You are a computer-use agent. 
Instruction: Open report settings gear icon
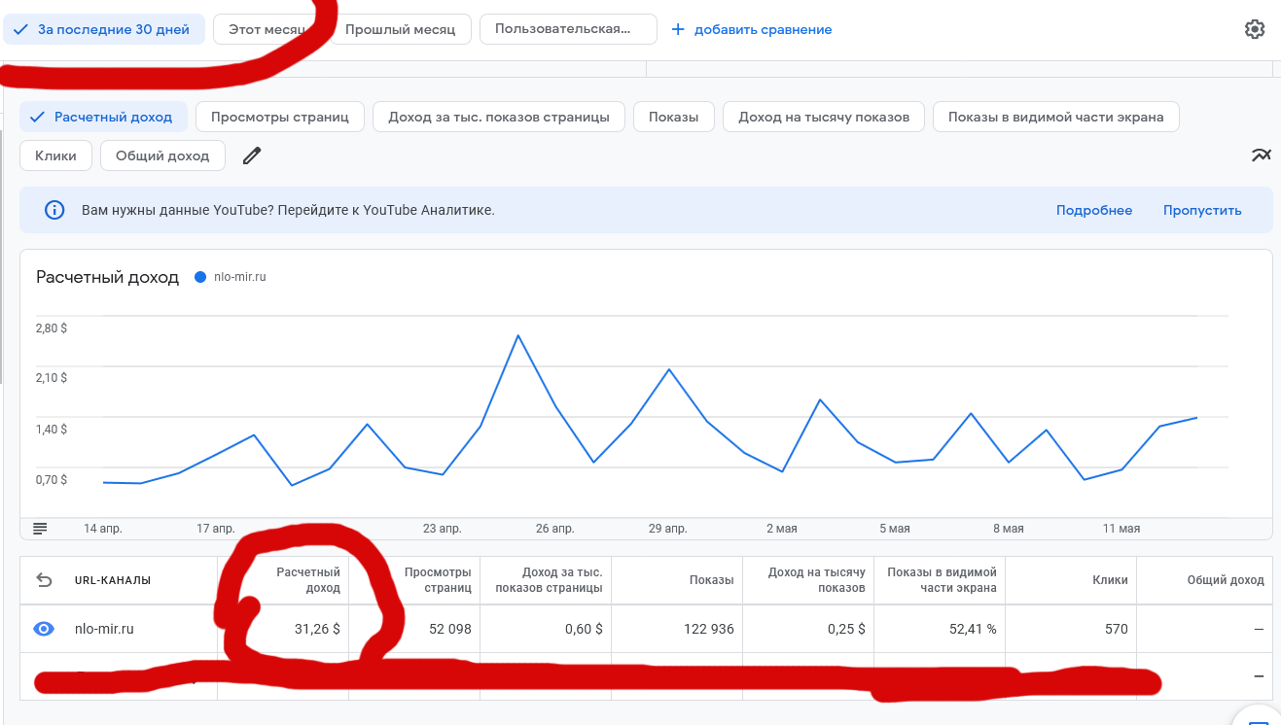pos(1255,29)
